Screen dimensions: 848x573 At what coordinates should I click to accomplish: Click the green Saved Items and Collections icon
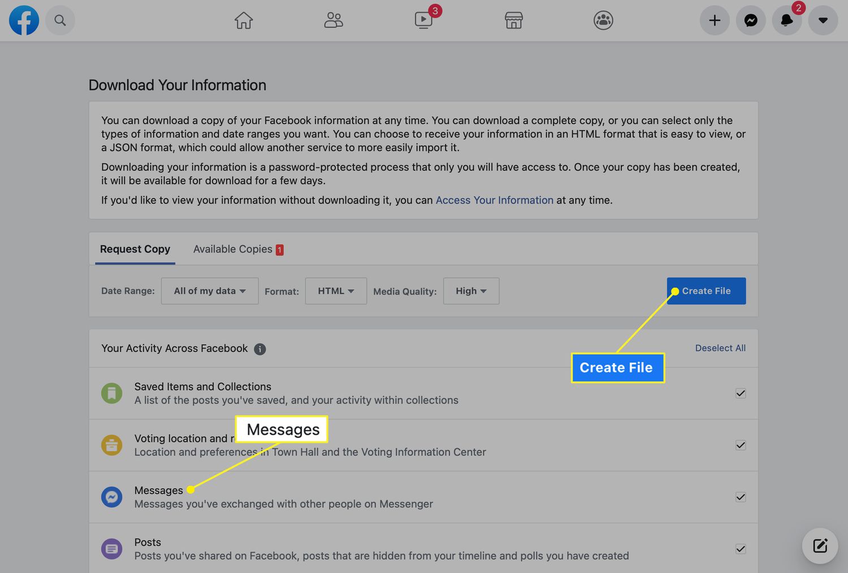pyautogui.click(x=112, y=393)
